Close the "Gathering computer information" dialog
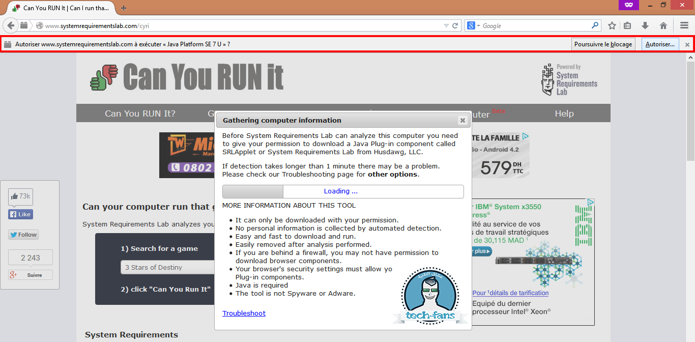The height and width of the screenshot is (342, 695). pyautogui.click(x=462, y=120)
